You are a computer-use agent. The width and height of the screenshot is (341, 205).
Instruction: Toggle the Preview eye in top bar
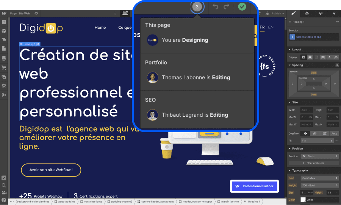point(36,14)
